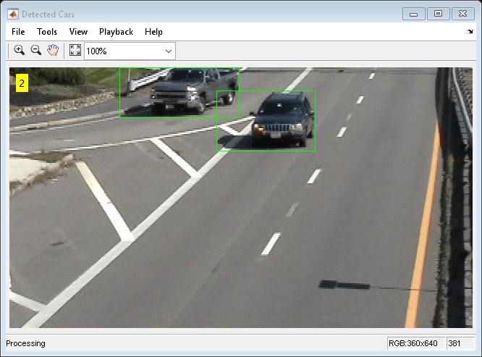Select the Zoom Out magnifier tool
The image size is (482, 357).
click(36, 50)
